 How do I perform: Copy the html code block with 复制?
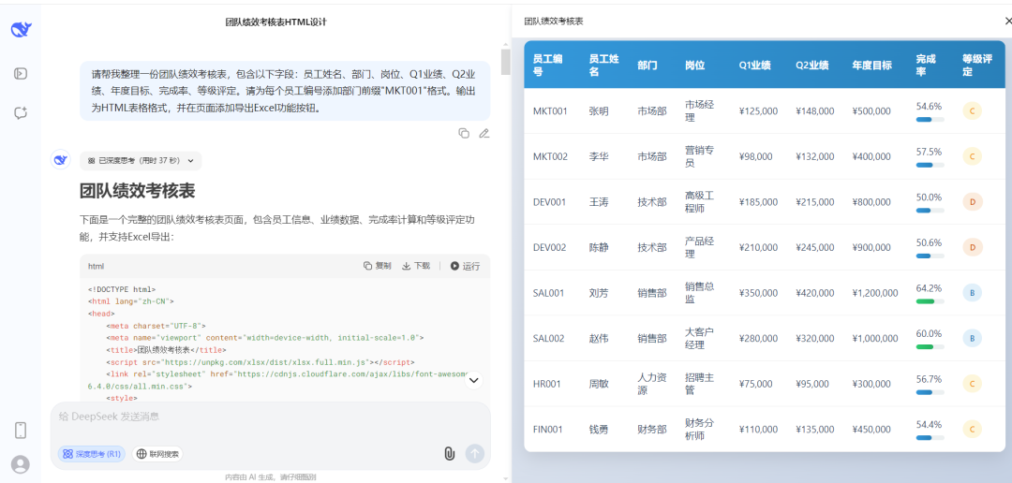click(x=377, y=266)
